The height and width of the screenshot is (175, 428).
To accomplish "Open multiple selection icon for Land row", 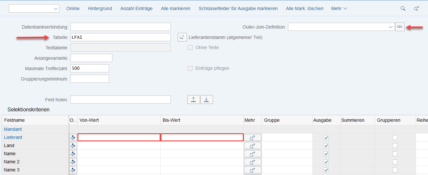I will [252, 145].
